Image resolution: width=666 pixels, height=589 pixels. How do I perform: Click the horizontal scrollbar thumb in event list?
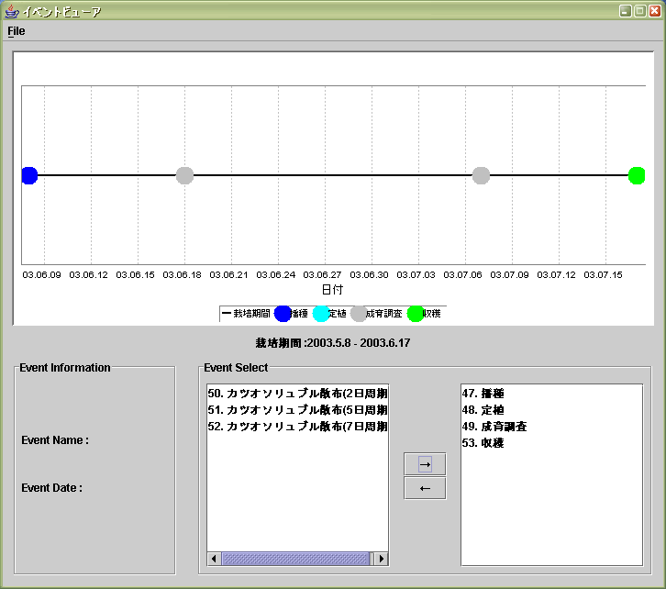(294, 559)
